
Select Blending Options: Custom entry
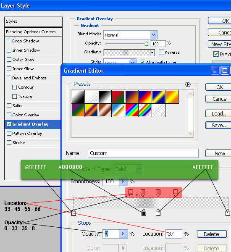(33, 32)
